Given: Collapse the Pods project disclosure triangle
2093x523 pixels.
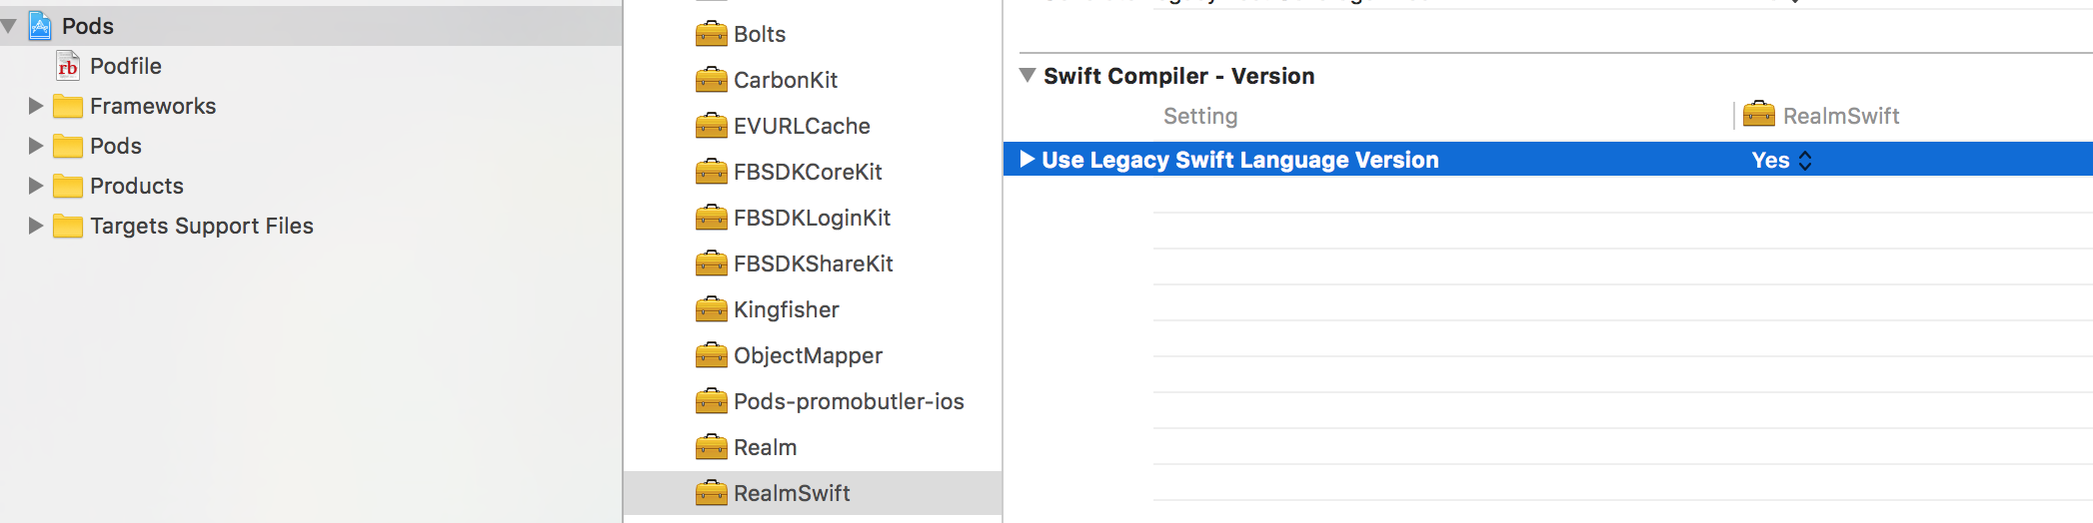Looking at the screenshot, I should point(9,26).
